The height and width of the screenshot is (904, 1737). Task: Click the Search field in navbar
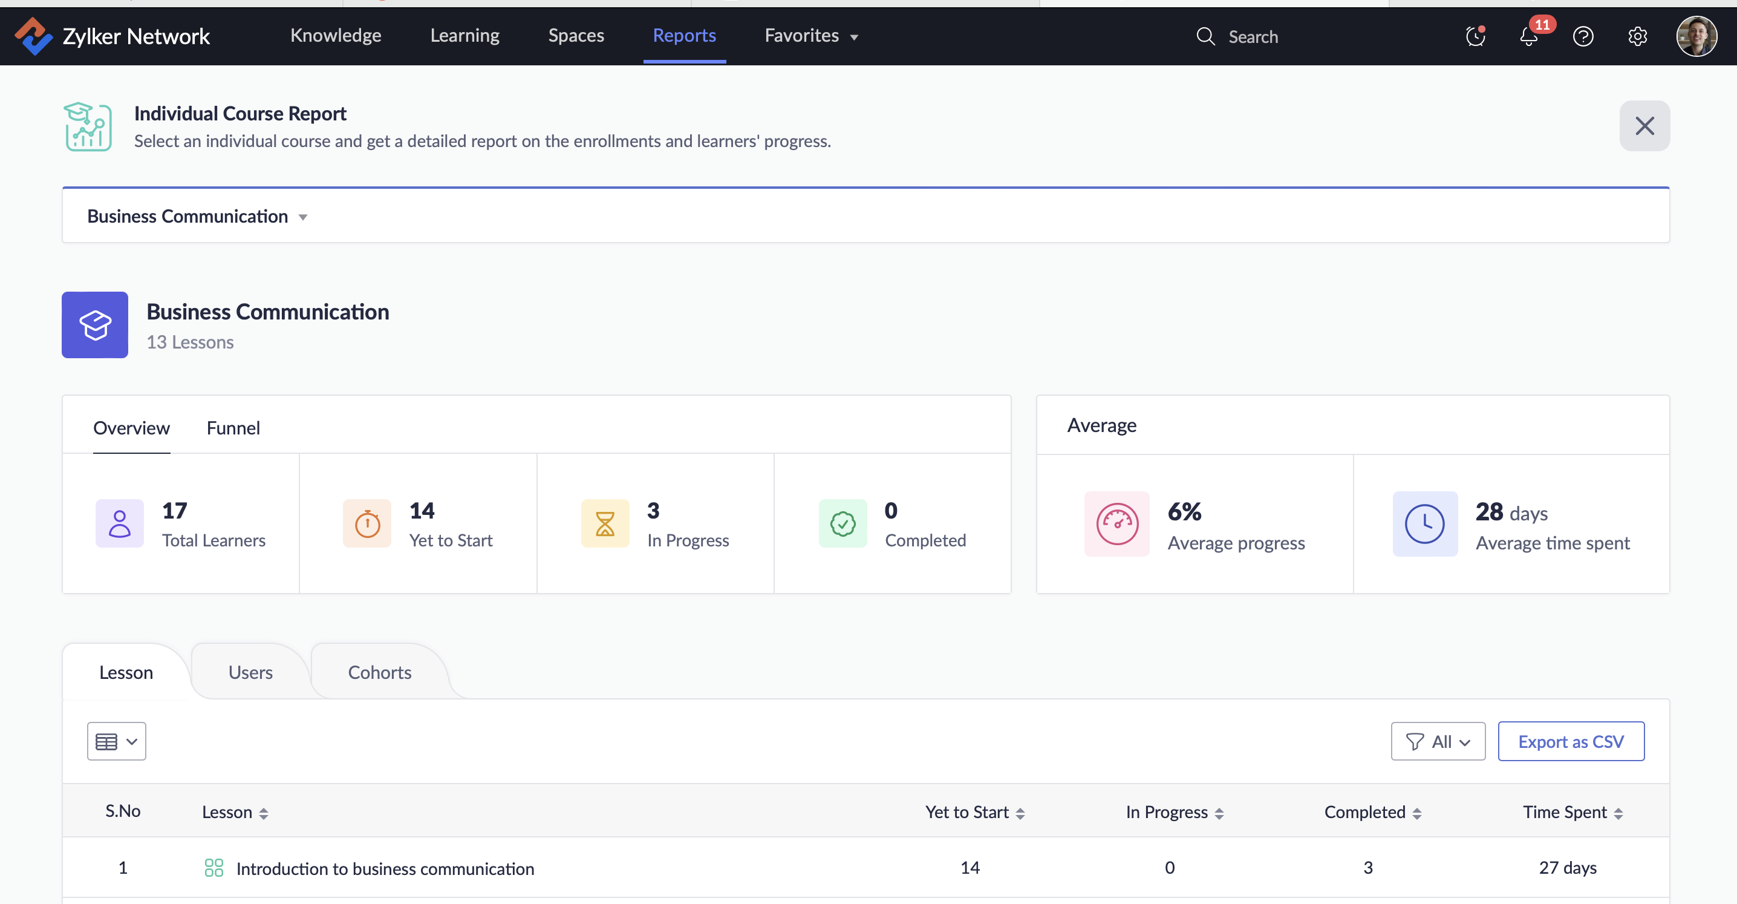(x=1252, y=36)
